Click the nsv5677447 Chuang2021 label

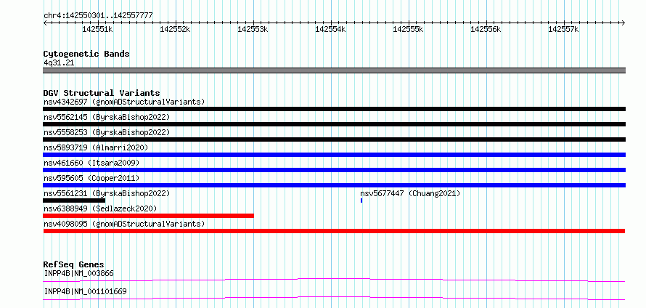[x=410, y=193]
